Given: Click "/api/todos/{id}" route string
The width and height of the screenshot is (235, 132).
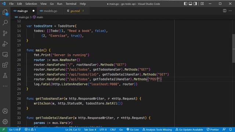Looking at the screenshot, I should pos(83,74).
